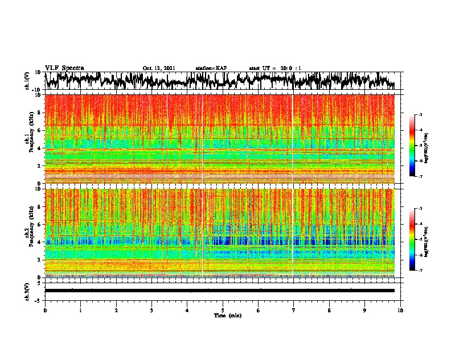This screenshot has height=348, width=451.
Task: Click the ch.2 color scale log(PSD) label
Action: tap(426, 241)
